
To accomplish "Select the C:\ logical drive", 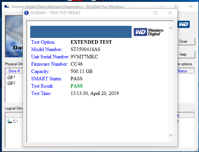I will pyautogui.click(x=13, y=121).
